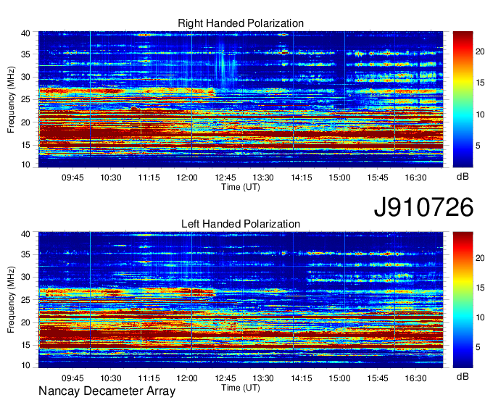
Task: Click the 25 frequency tick on lower plot
Action: pyautogui.click(x=25, y=300)
